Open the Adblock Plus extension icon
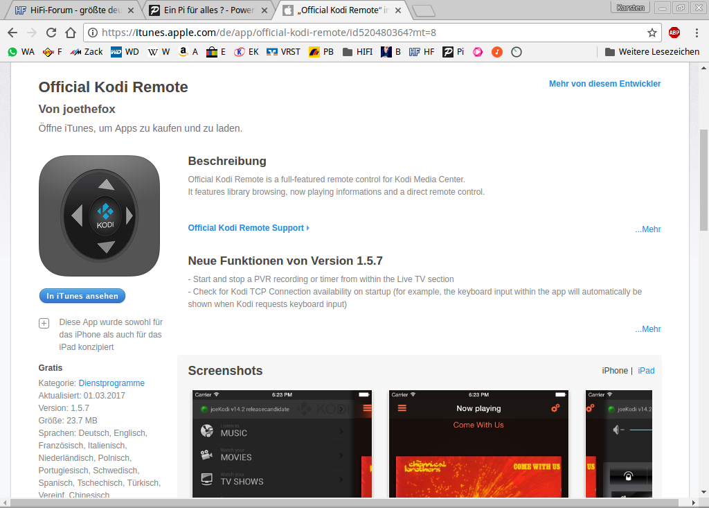The image size is (709, 508). 674,33
